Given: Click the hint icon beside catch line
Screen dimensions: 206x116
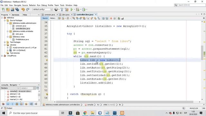Looking at the screenshot, I should pos(47,94).
